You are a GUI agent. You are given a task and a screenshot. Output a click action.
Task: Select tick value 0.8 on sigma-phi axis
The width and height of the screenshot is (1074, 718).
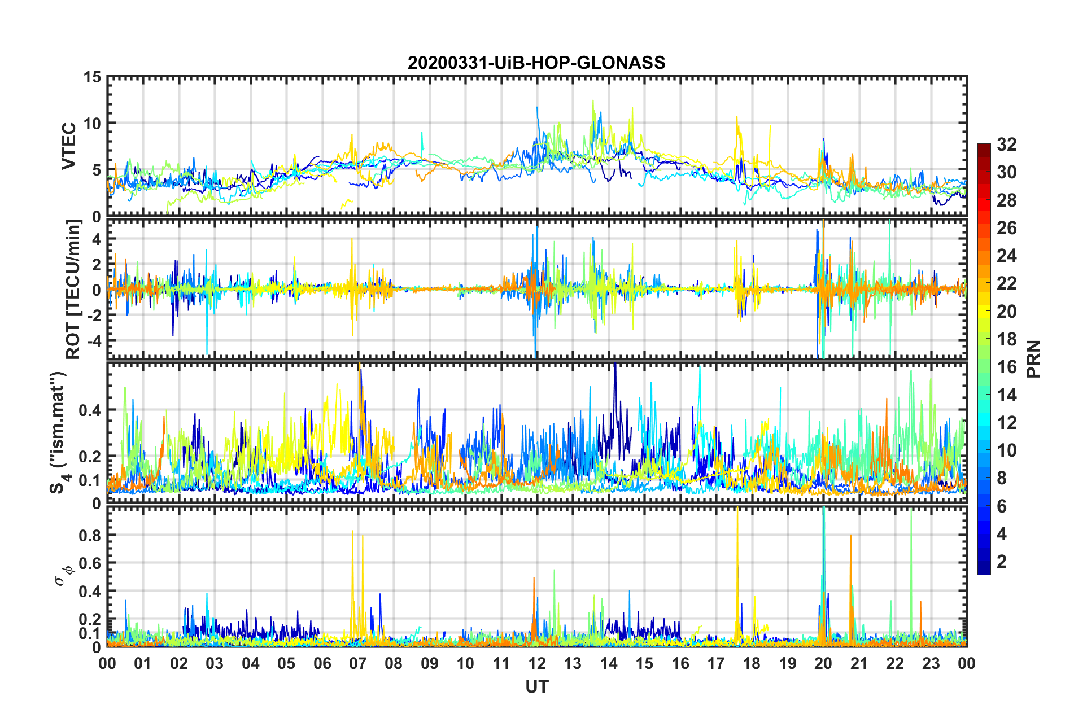click(90, 535)
